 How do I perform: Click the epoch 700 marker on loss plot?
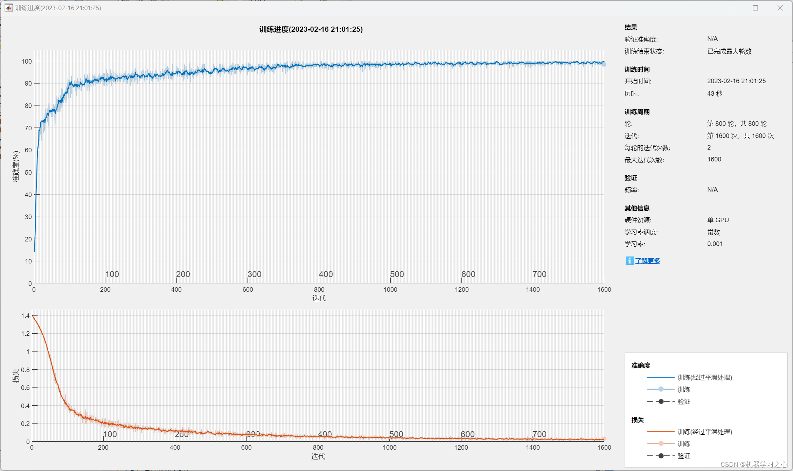pyautogui.click(x=539, y=434)
